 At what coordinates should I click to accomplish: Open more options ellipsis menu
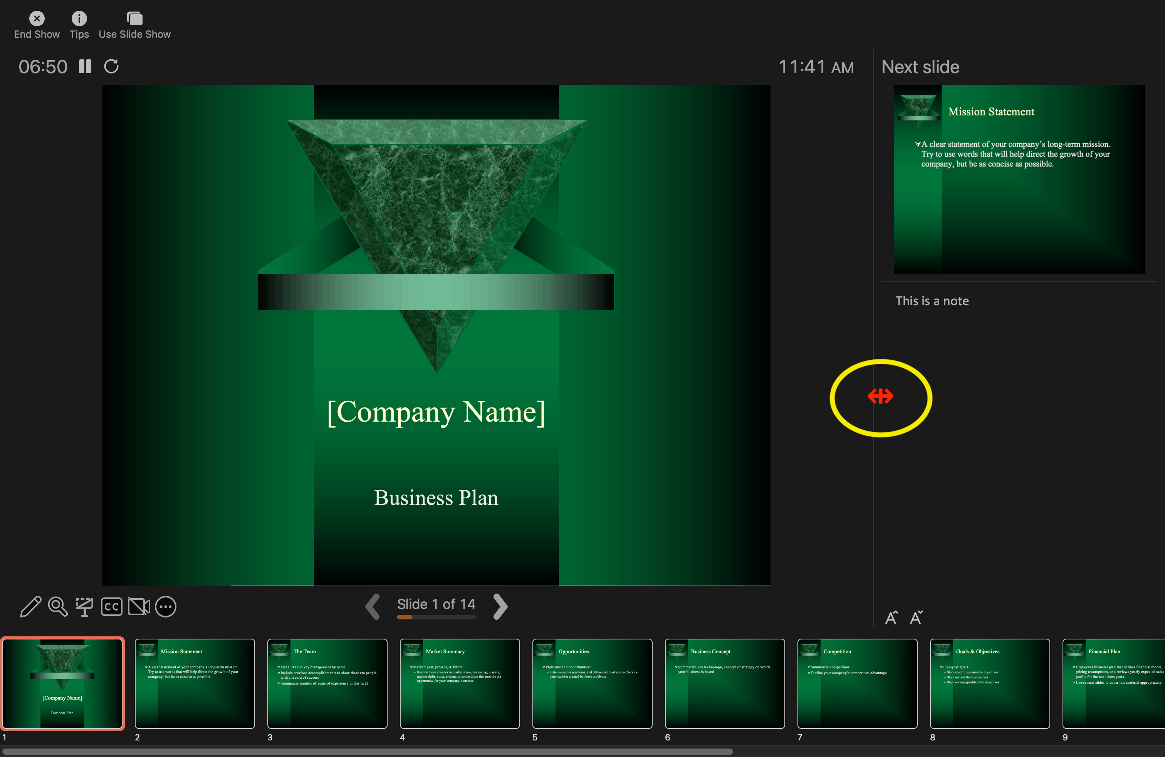(x=165, y=607)
